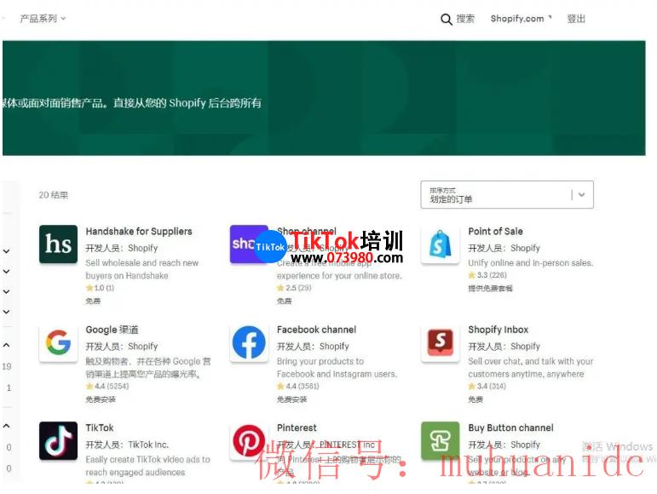Open the Google channel icon
The image size is (657, 494).
point(58,342)
